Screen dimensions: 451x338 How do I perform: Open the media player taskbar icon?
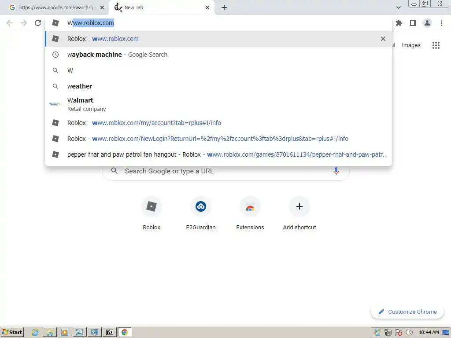click(65, 332)
